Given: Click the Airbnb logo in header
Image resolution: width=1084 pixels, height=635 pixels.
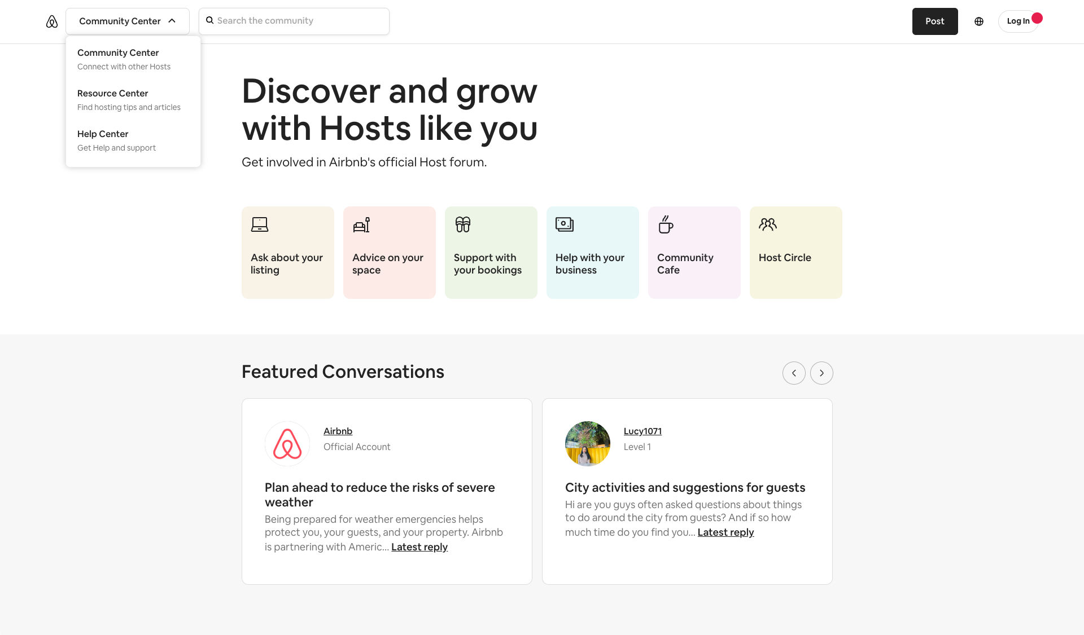Looking at the screenshot, I should tap(52, 21).
